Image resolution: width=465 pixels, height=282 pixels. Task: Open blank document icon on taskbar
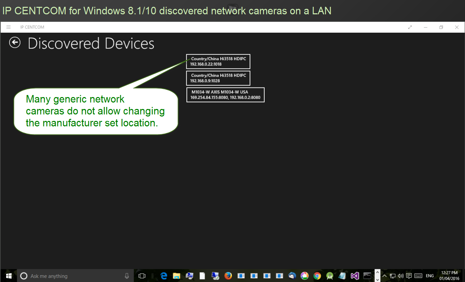pyautogui.click(x=202, y=276)
